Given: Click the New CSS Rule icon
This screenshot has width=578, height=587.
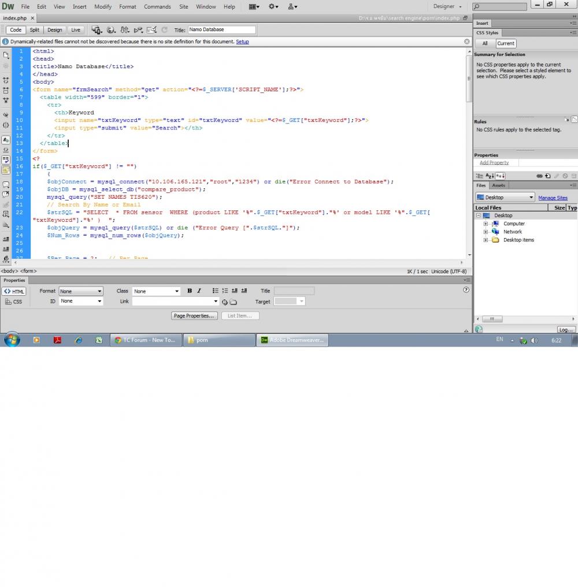Looking at the screenshot, I should coord(548,176).
